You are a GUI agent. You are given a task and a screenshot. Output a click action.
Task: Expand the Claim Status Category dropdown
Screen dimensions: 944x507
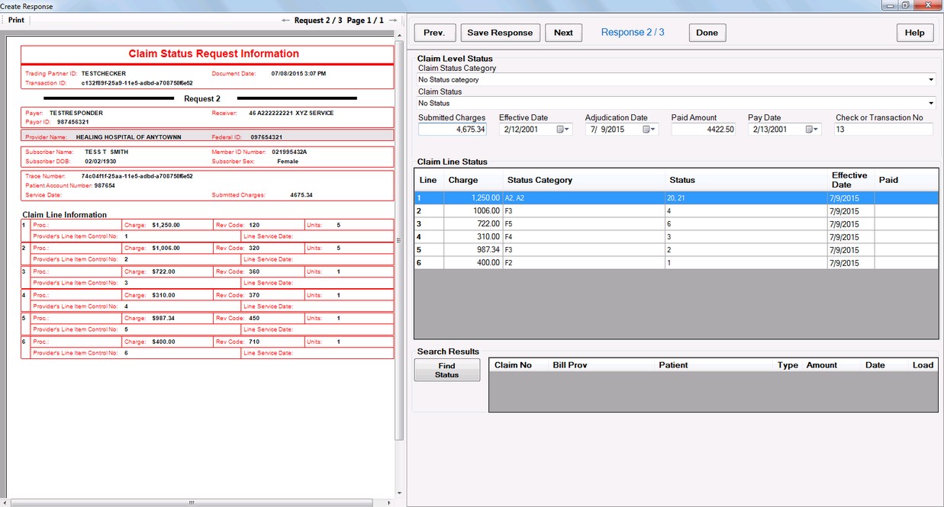pos(932,79)
